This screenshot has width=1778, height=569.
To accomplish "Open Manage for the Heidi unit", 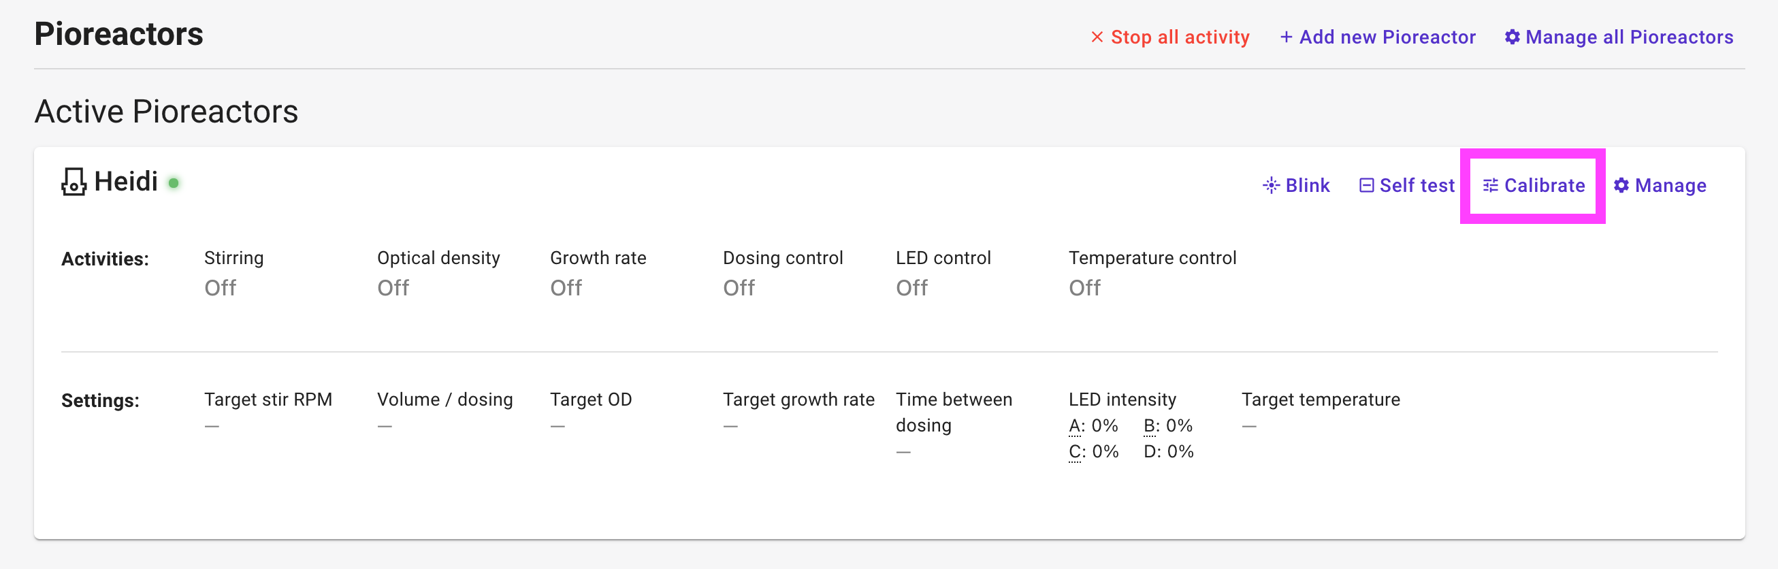I will point(1660,185).
